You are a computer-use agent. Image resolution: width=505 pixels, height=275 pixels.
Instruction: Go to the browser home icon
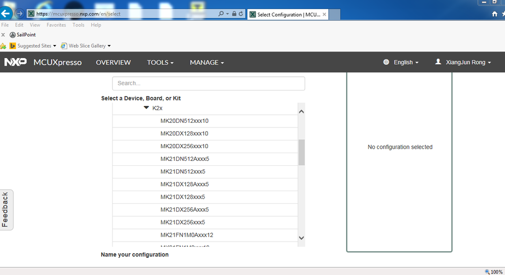495,14
